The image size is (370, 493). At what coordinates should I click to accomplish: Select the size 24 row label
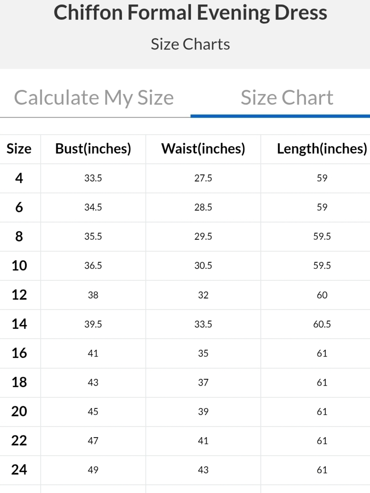coord(19,470)
